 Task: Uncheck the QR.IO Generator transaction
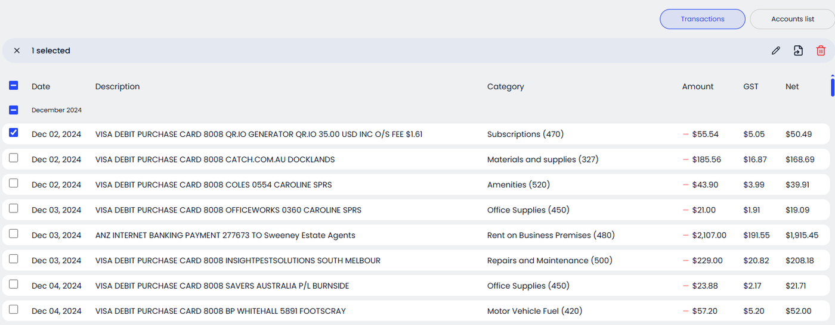point(14,133)
